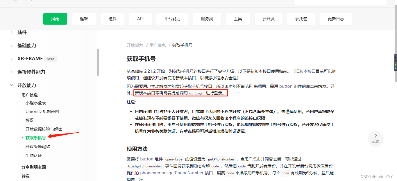Viewport: 397px width, 181px height.
Task: Open the 云开发 tab
Action: pyautogui.click(x=269, y=19)
